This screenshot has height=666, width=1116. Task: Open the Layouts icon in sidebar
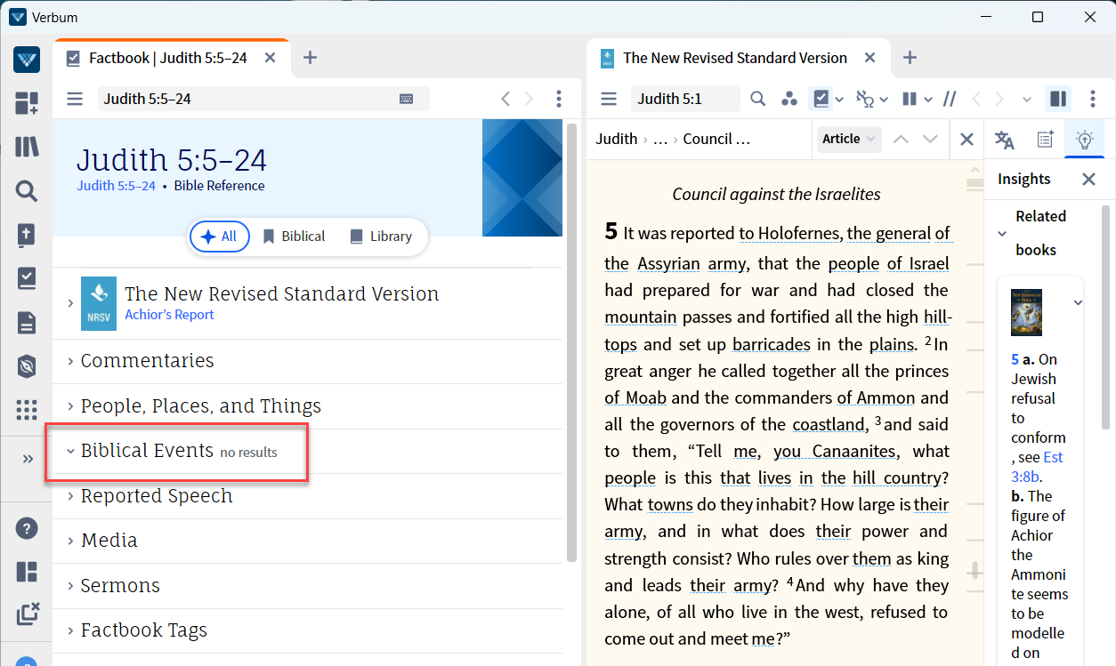(27, 572)
